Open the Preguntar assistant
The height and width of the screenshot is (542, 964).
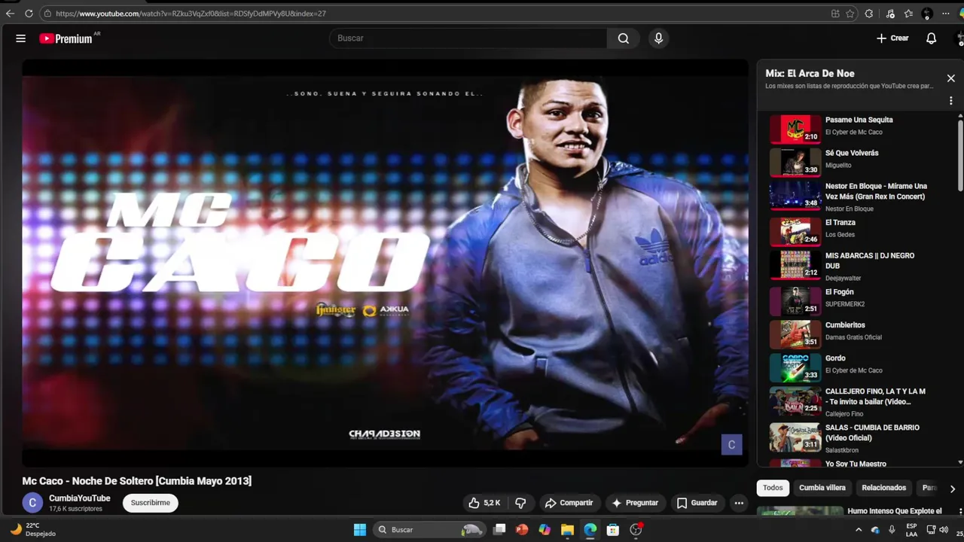pyautogui.click(x=635, y=503)
